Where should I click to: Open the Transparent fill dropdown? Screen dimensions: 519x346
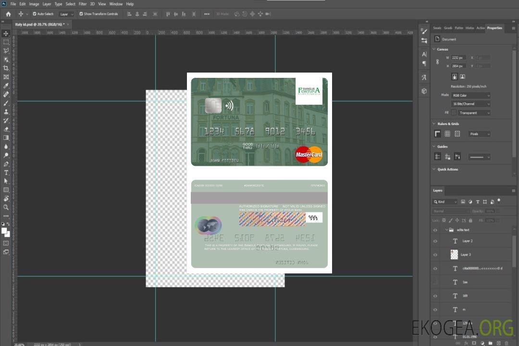pos(474,113)
